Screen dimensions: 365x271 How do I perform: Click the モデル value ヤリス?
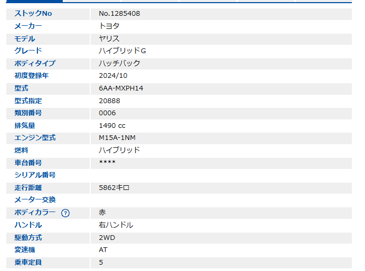coord(109,38)
